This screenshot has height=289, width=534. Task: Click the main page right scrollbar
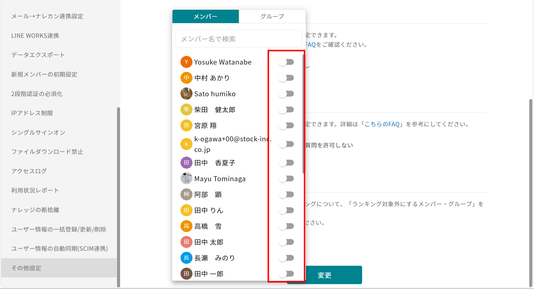tap(531, 193)
